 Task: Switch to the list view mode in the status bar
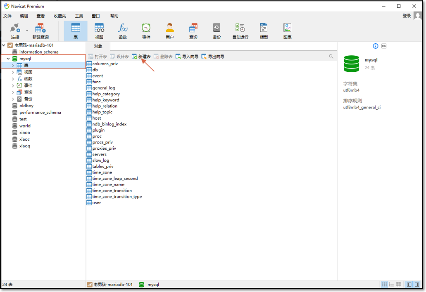(x=391, y=285)
